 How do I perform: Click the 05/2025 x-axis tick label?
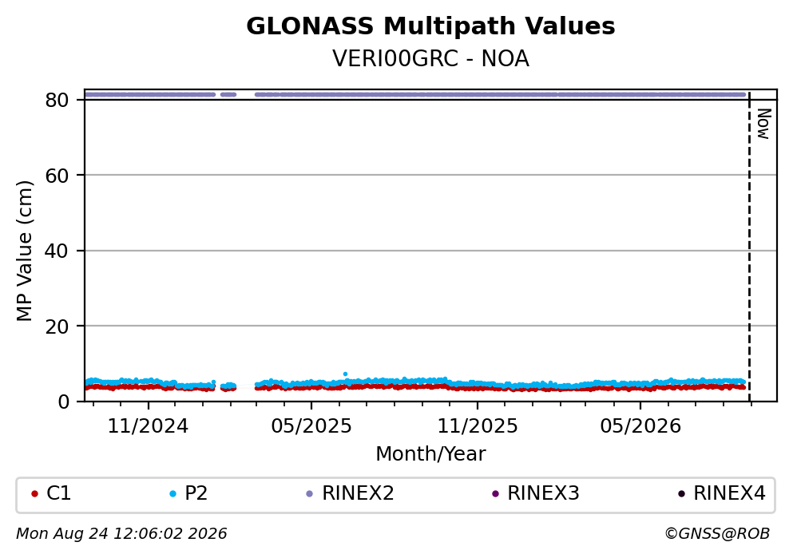click(311, 426)
